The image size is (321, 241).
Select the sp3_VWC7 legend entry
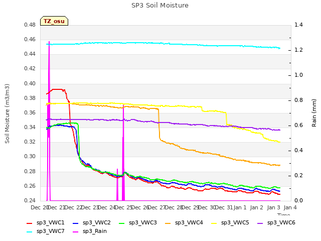tap(46, 231)
